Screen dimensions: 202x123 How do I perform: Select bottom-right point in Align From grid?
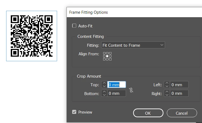click(x=110, y=59)
